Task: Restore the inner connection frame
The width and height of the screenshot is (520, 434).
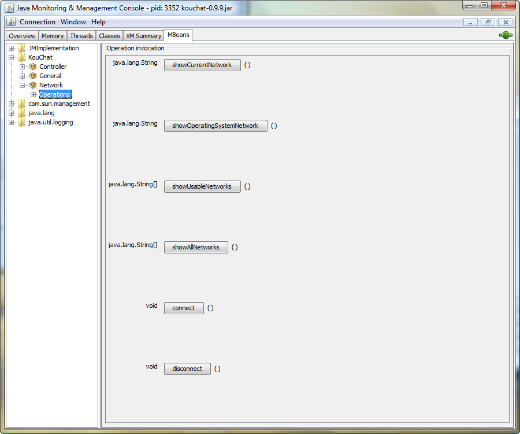Action: click(x=488, y=22)
